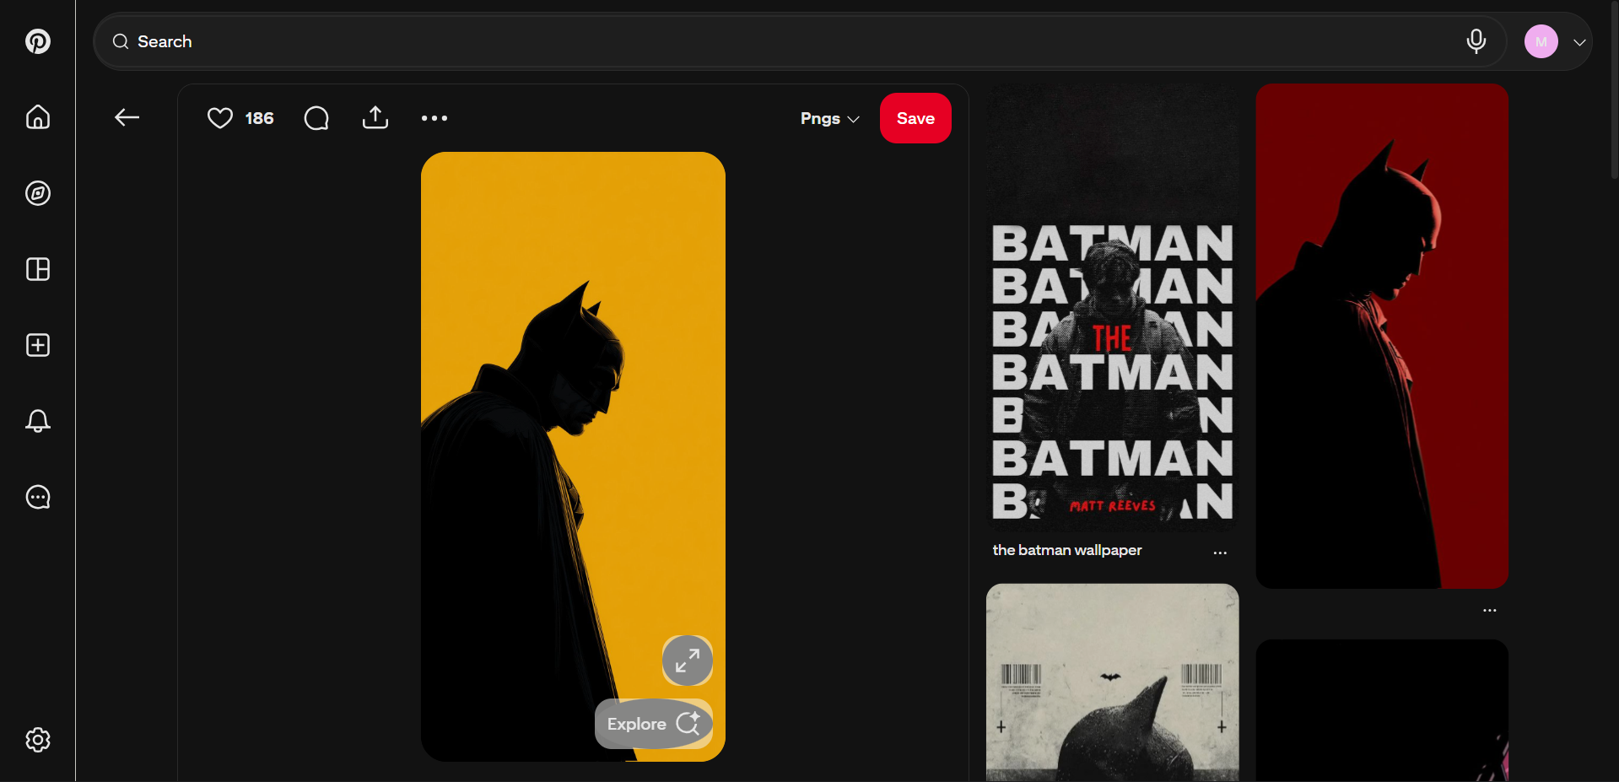Like the pin with the heart icon
The image size is (1619, 782).
(219, 118)
